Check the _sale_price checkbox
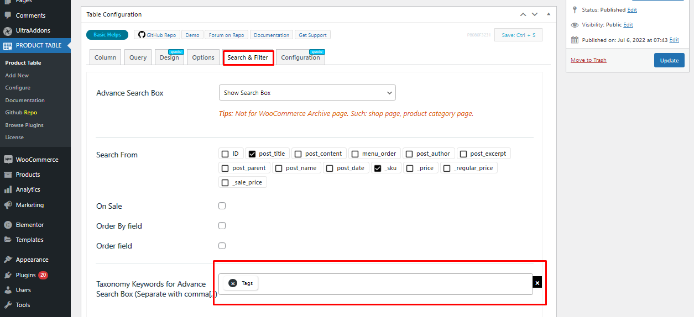Image resolution: width=694 pixels, height=317 pixels. point(225,183)
